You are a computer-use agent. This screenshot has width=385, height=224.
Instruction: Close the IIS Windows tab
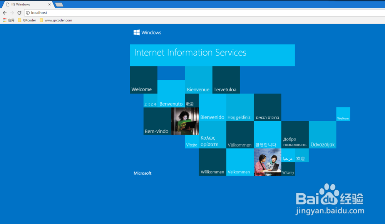(x=49, y=4)
